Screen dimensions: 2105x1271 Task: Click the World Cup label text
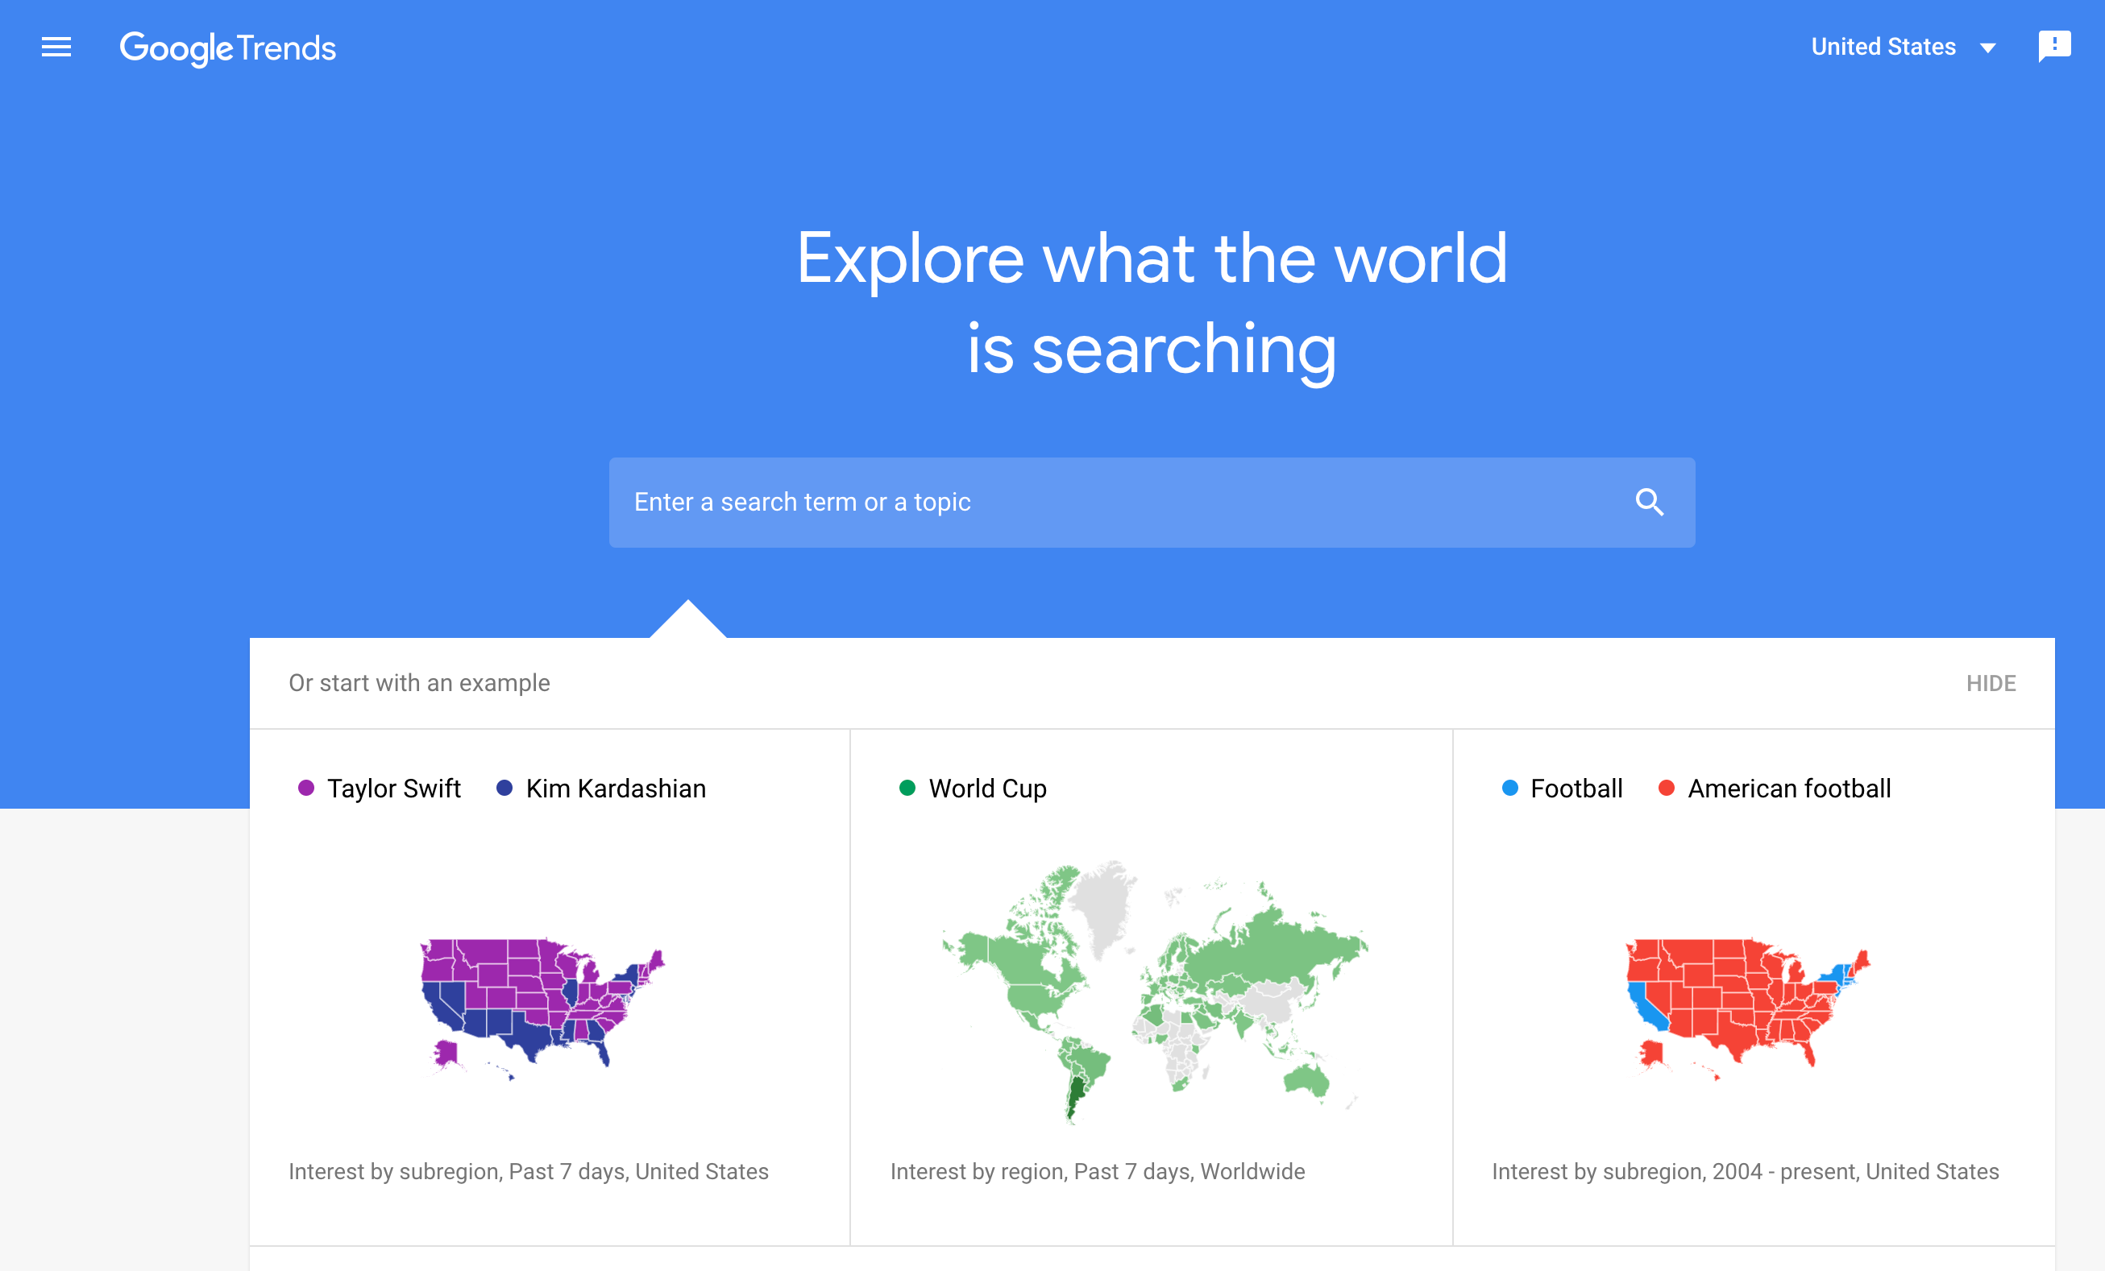pyautogui.click(x=987, y=788)
